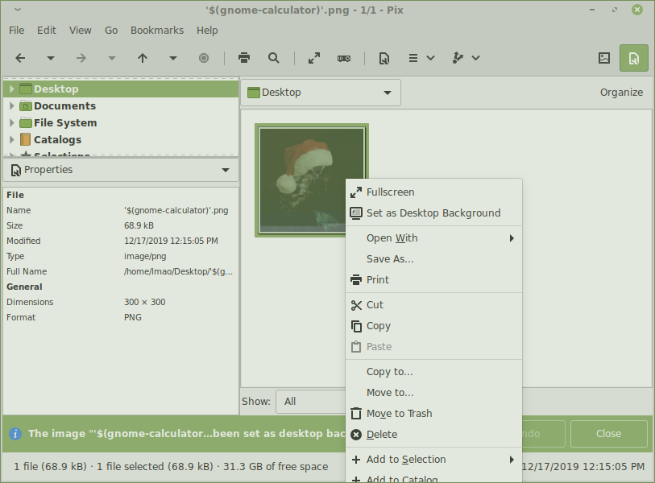Go up to parent folder
This screenshot has height=483, width=655.
click(143, 58)
